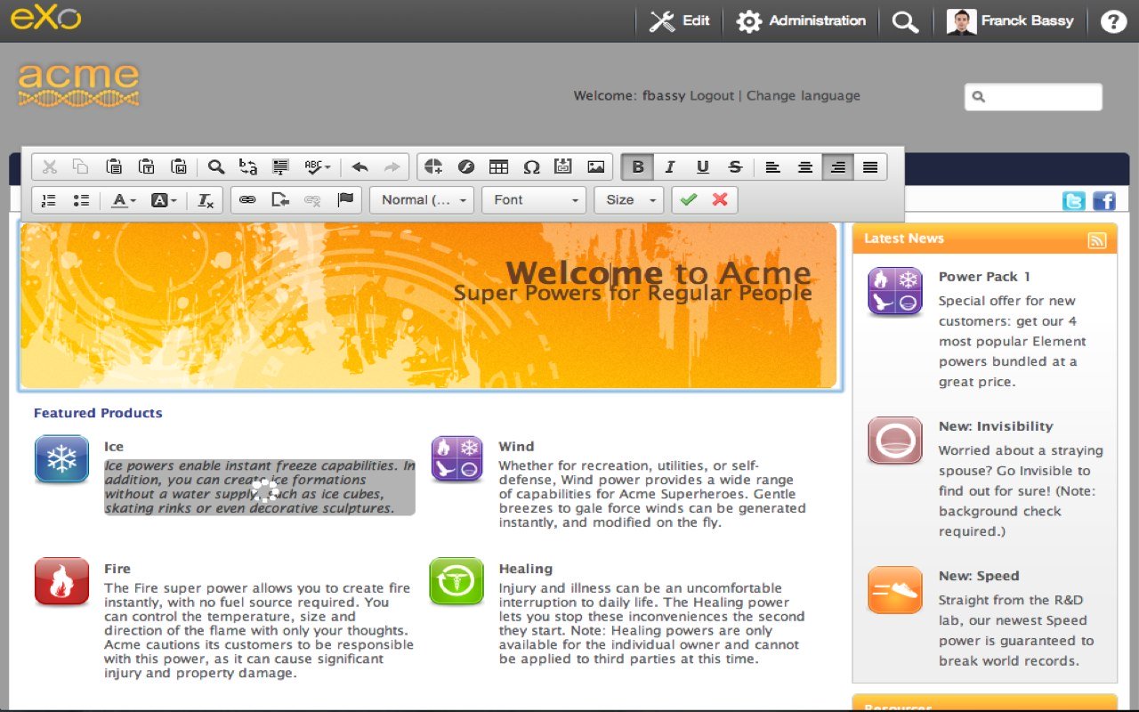Open the Administration menu
This screenshot has width=1139, height=712.
pyautogui.click(x=801, y=20)
